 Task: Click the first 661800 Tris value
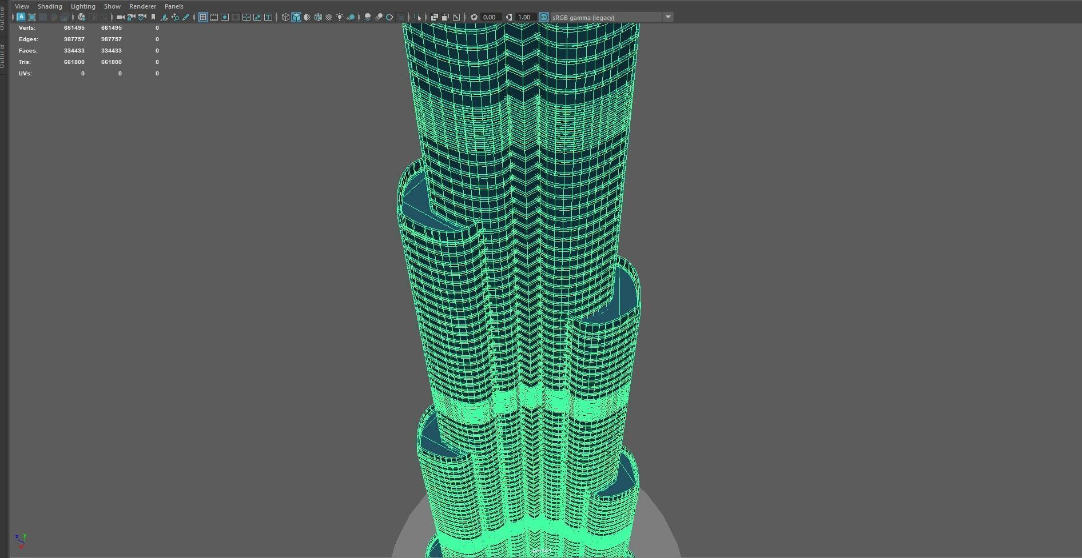pos(74,62)
